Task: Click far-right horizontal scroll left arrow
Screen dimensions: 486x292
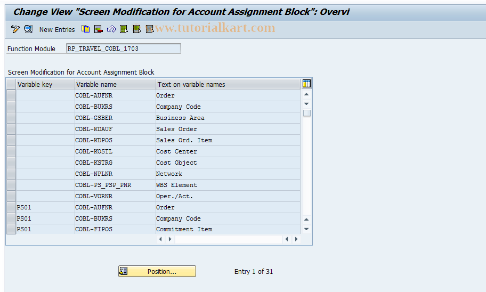Action: pos(287,239)
